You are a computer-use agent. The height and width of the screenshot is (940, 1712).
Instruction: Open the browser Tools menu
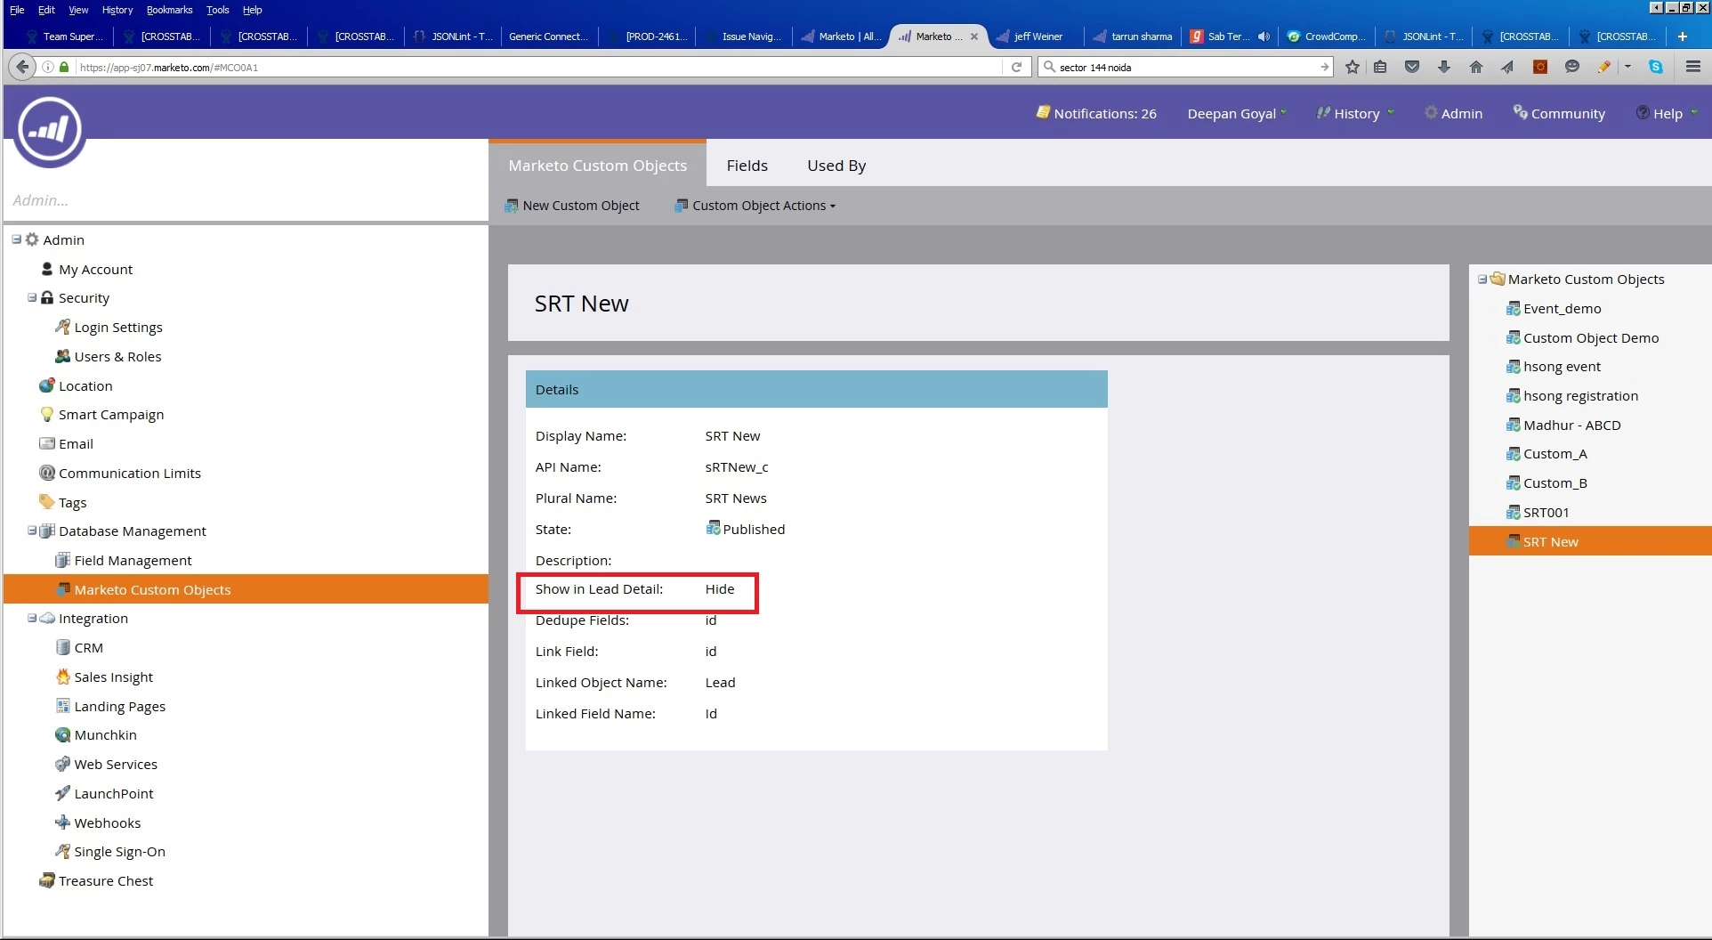(x=217, y=10)
